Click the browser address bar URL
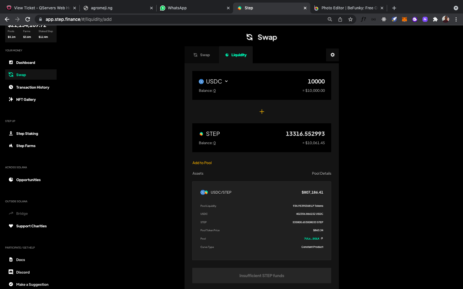The image size is (463, 289). [x=78, y=19]
